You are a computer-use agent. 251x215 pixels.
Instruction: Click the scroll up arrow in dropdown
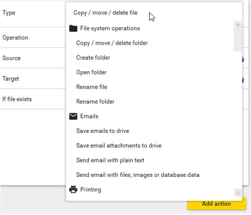(x=238, y=25)
